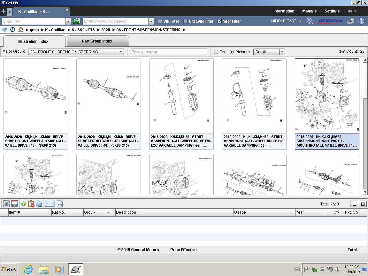Open the Small picture size dropdown
Image resolution: width=368 pixels, height=276 pixels.
[282, 52]
